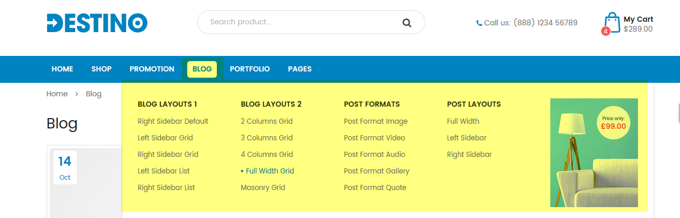Click the highlighted Blog menu item
This screenshot has height=218, width=680.
click(x=202, y=69)
